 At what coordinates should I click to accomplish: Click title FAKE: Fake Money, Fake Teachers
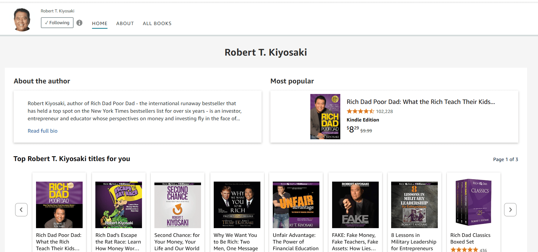point(355,242)
